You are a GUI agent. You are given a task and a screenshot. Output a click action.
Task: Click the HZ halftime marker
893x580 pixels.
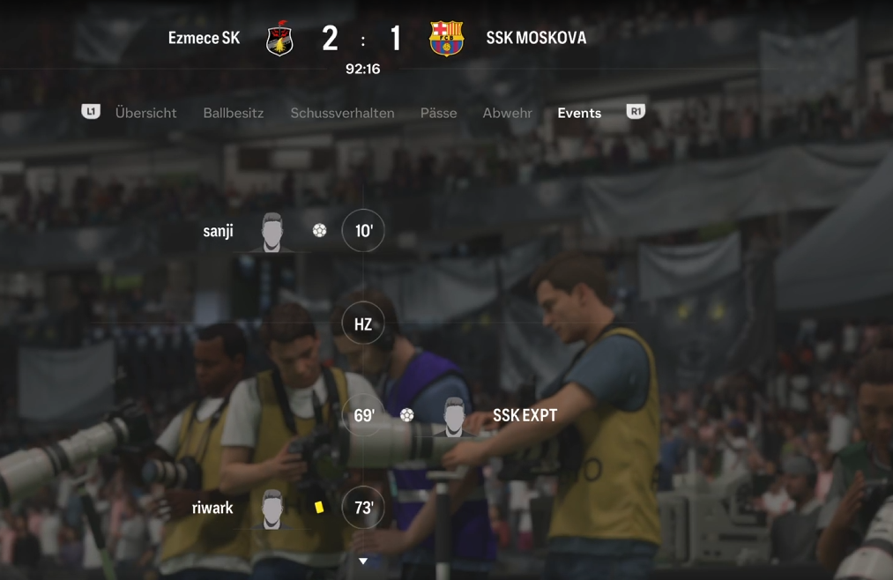click(x=363, y=323)
